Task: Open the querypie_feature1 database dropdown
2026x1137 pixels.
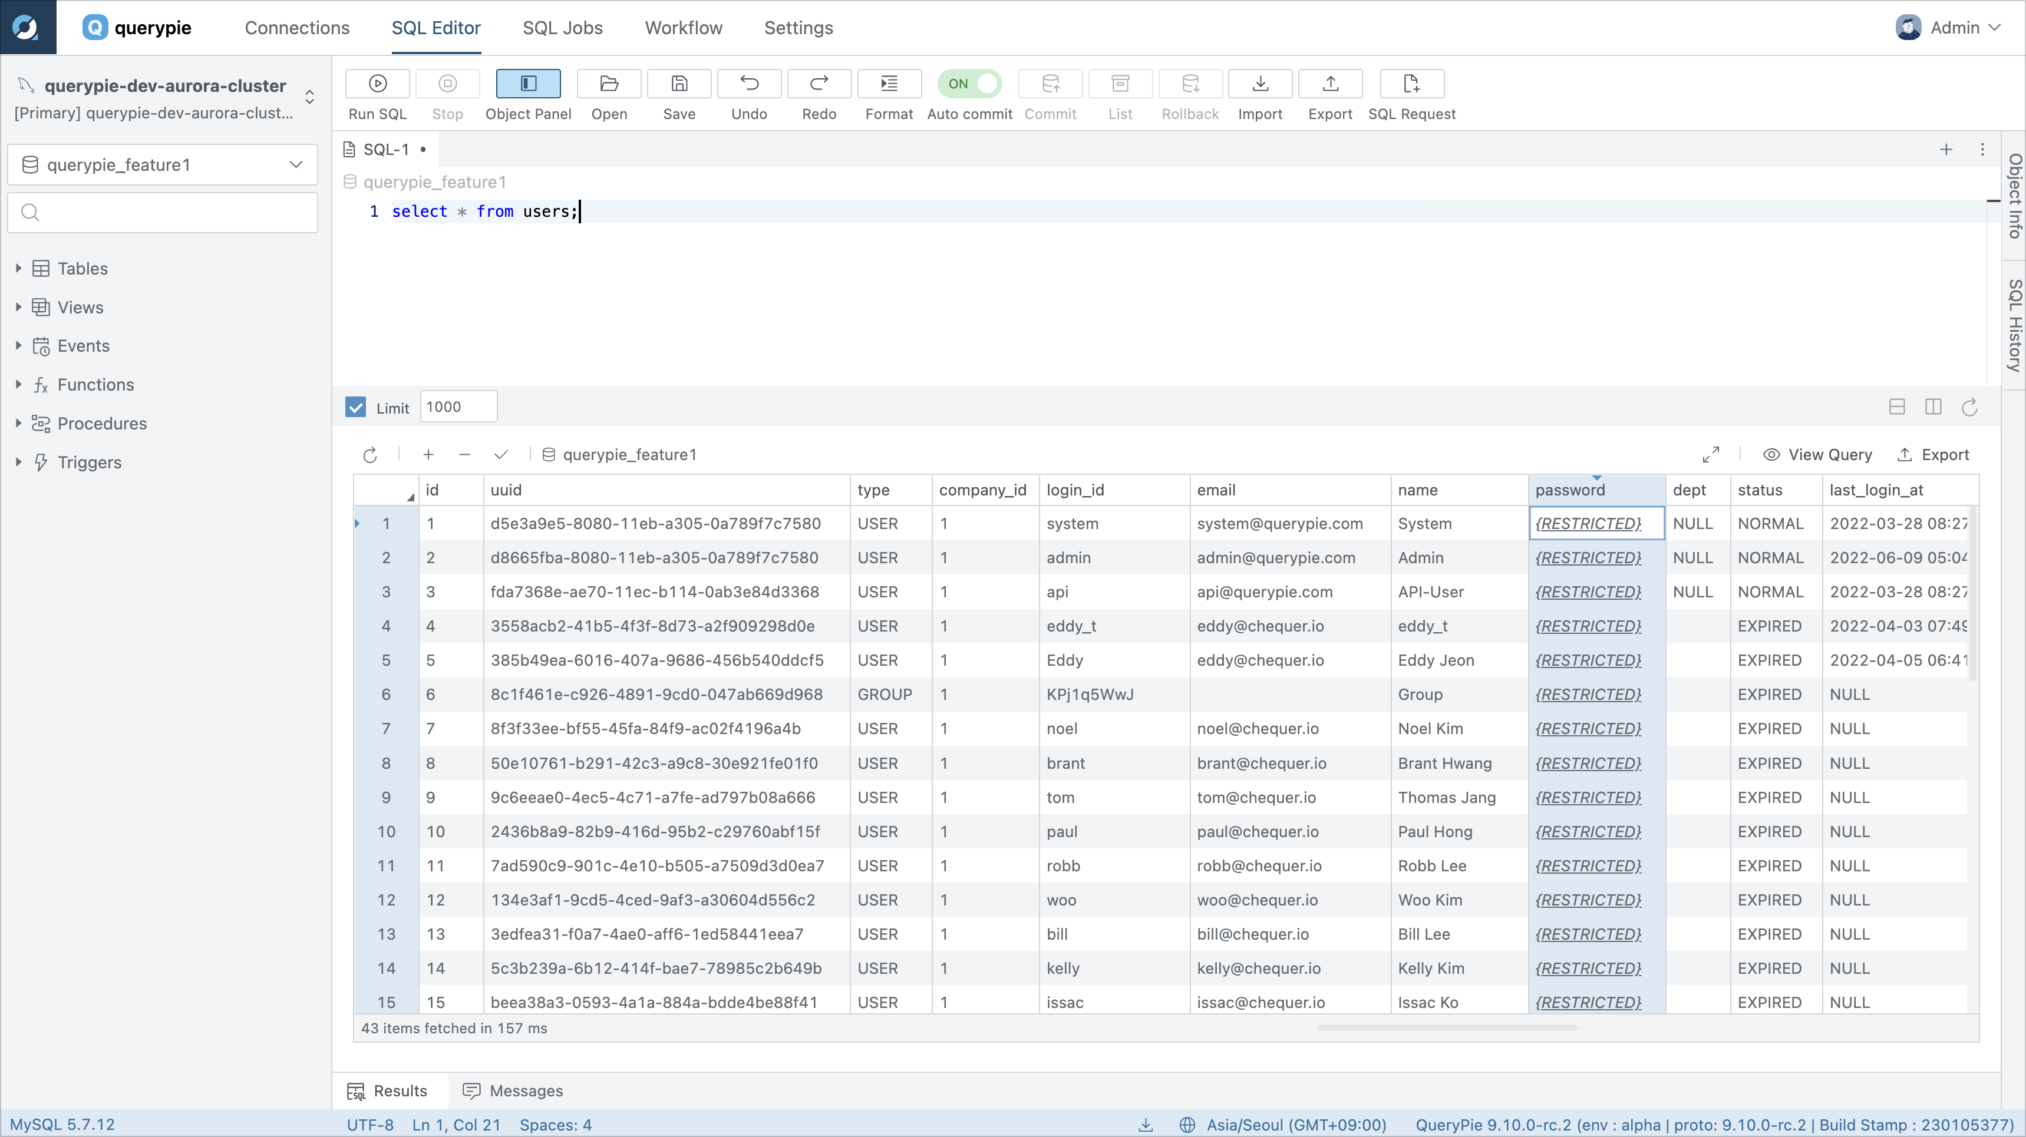Action: pyautogui.click(x=163, y=164)
